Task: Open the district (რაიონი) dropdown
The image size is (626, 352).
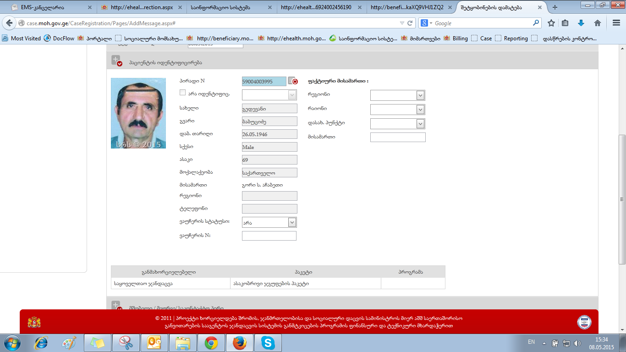Action: [420, 110]
